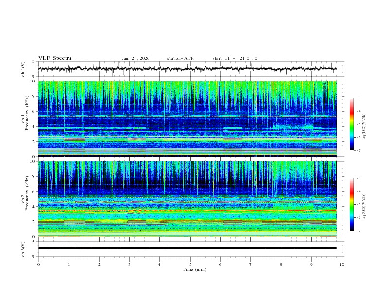Click the upper color scale bar

tap(351, 124)
